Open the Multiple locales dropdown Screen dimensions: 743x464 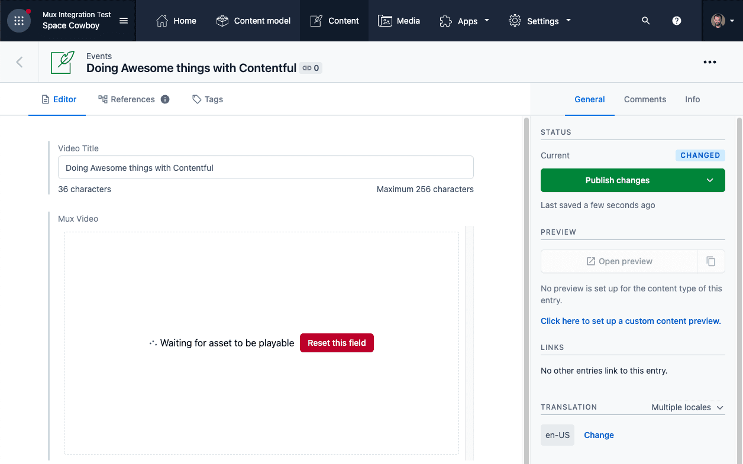point(687,407)
